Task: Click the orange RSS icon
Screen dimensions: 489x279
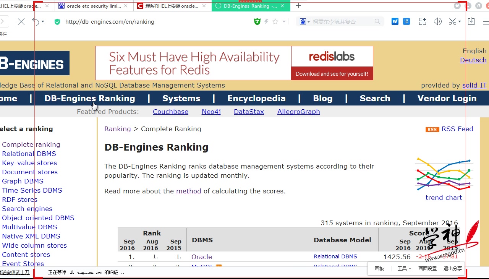Action: point(432,130)
